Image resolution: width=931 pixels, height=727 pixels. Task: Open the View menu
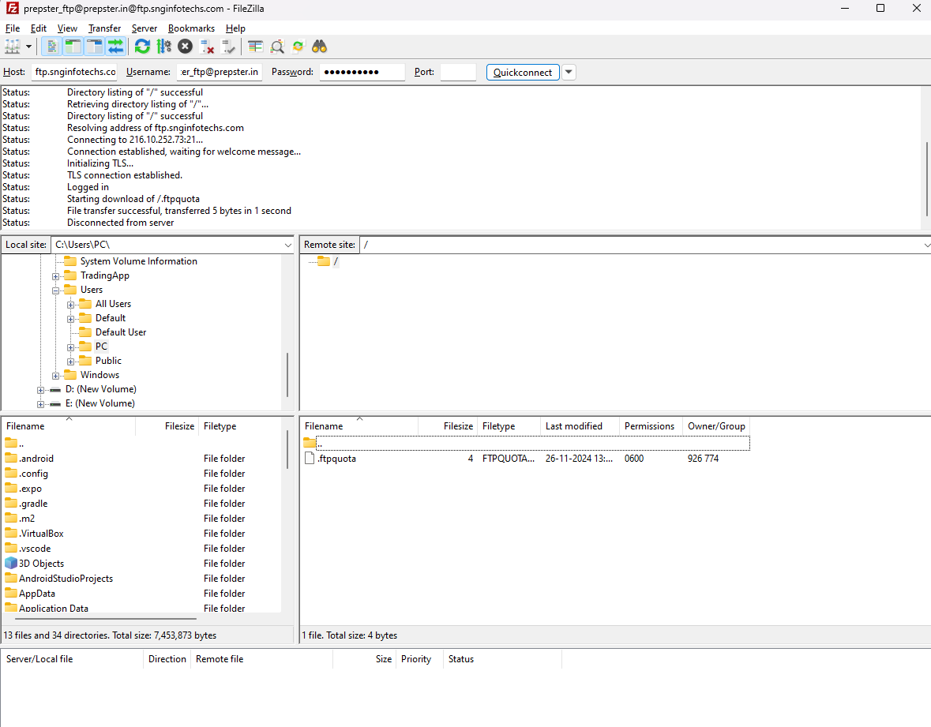(67, 28)
